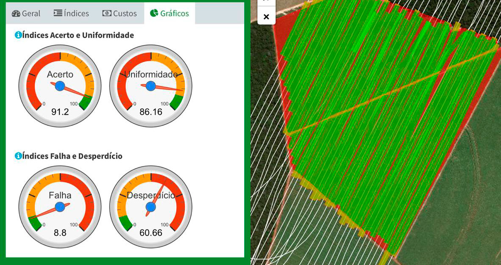501x265 pixels.
Task: Open the Custos tab
Action: coord(120,14)
